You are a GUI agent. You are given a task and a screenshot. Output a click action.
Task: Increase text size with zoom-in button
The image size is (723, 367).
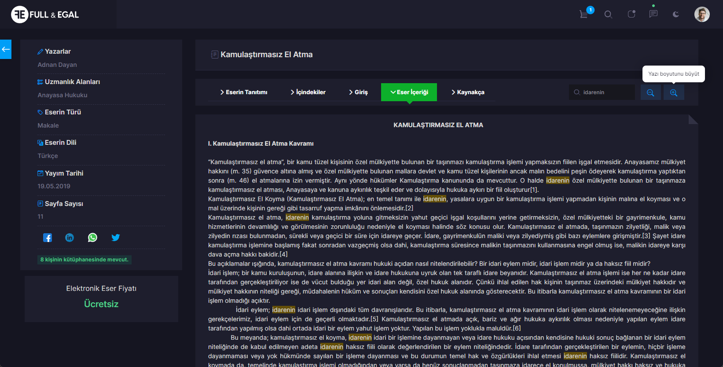tap(674, 92)
